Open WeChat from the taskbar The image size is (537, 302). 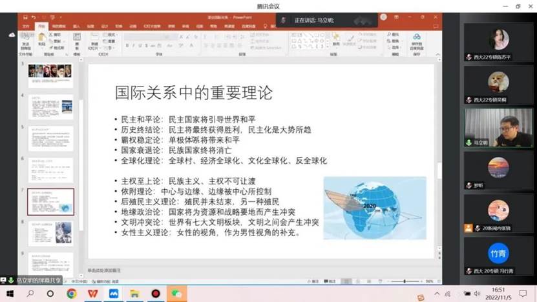tap(176, 294)
